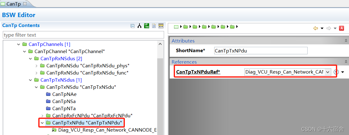
Task: Open the back-history dropdown arrow
Action: click(x=322, y=29)
